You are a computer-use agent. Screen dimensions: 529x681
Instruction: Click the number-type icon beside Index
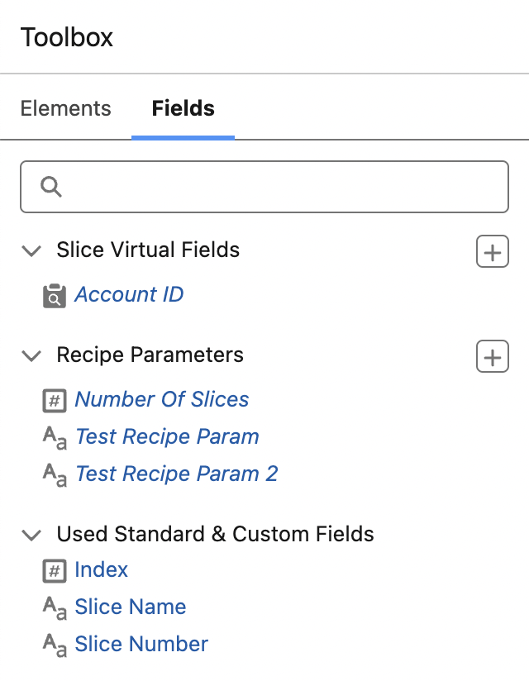[x=55, y=570]
